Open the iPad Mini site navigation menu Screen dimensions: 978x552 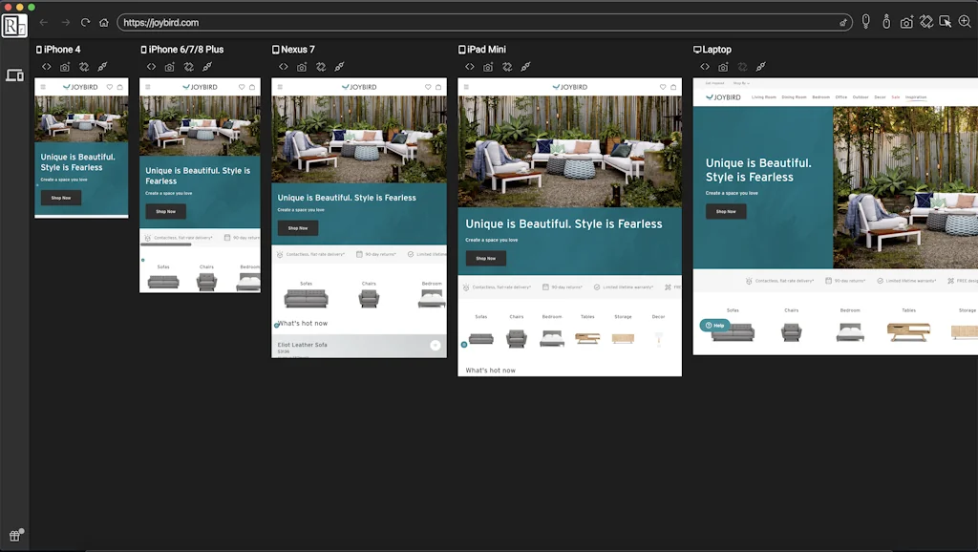pos(464,85)
